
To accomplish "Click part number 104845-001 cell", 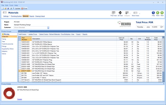I will (26, 53).
